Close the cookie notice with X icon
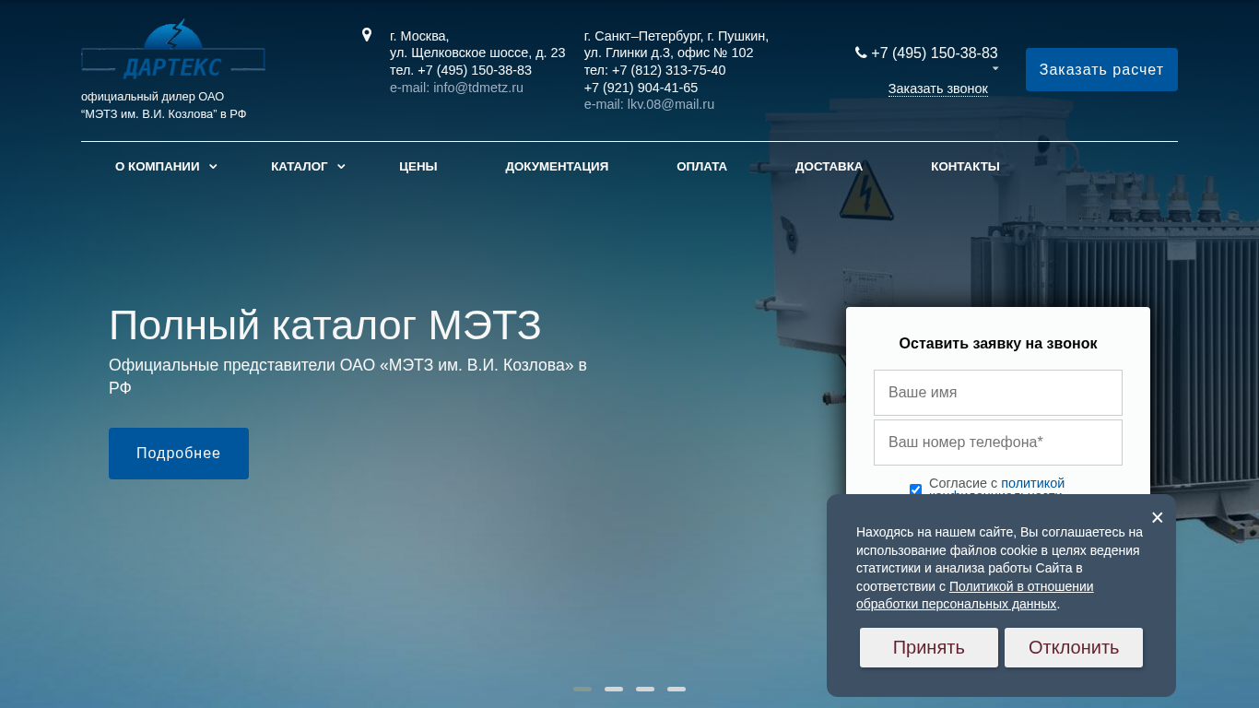Image resolution: width=1259 pixels, height=708 pixels. click(1158, 517)
